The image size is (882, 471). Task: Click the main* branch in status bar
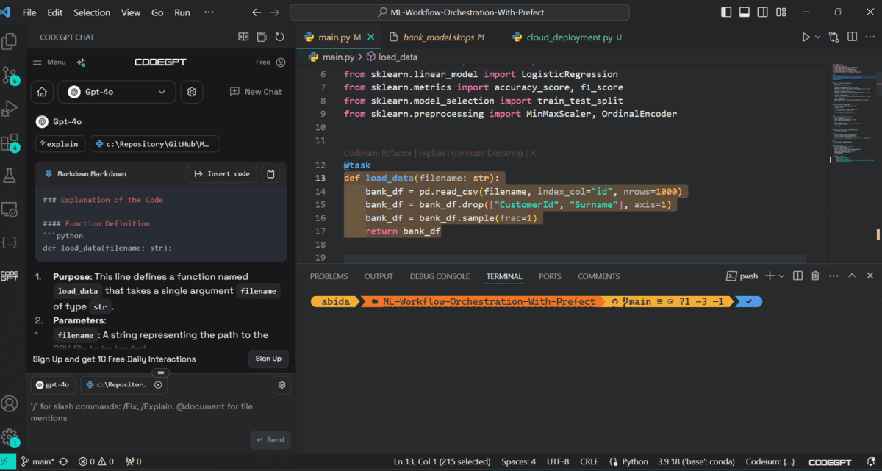click(37, 461)
